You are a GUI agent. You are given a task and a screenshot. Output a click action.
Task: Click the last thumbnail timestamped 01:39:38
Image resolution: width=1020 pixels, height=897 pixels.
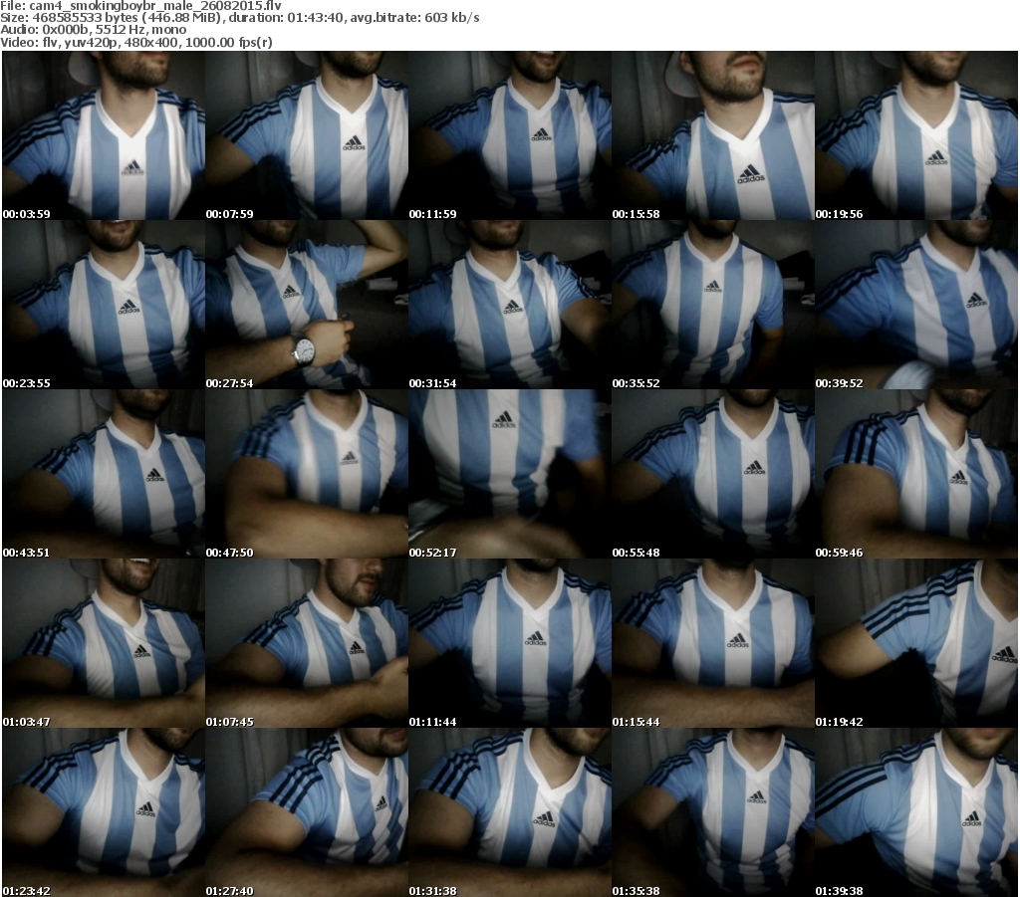tap(916, 812)
